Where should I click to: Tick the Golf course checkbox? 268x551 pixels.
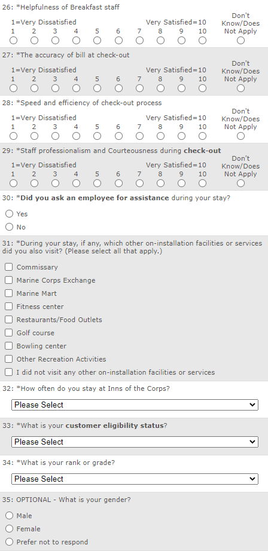tap(9, 333)
